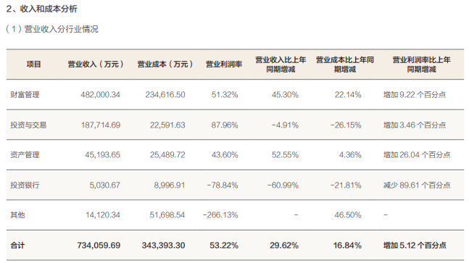
Task: Click the 营业收入比上年同期增减 header
Action: [x=281, y=64]
